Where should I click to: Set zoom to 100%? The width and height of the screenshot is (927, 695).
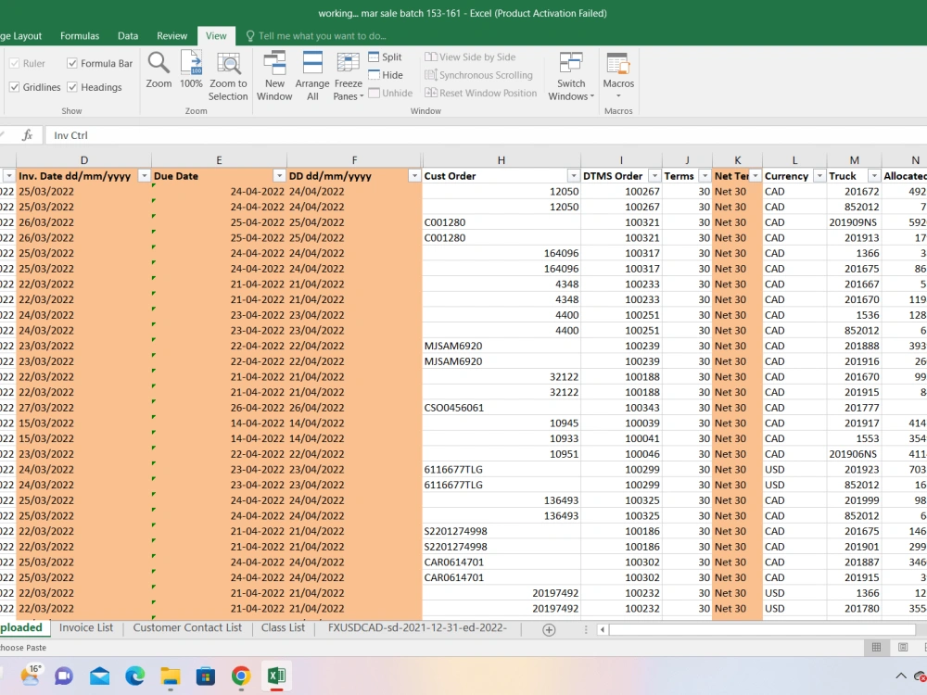(x=191, y=69)
